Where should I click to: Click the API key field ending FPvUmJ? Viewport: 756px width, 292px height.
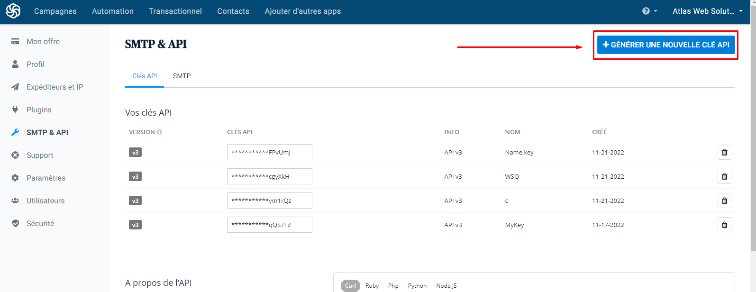click(270, 152)
